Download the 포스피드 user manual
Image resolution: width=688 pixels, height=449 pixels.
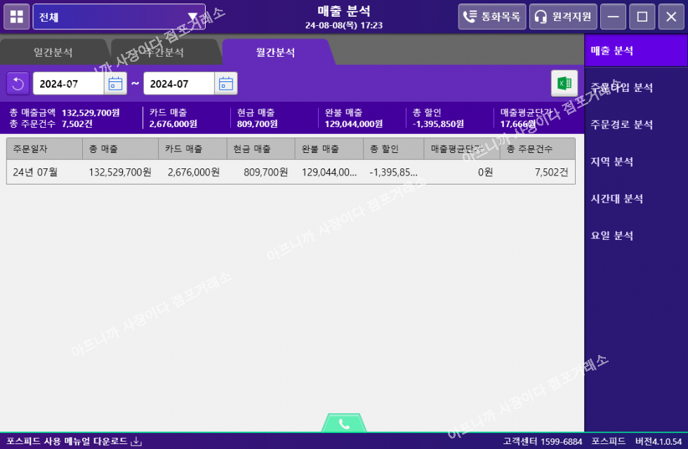tap(74, 441)
